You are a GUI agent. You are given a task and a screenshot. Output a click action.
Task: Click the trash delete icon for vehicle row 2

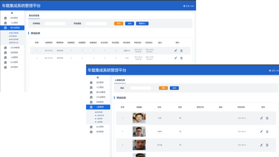coord(181,58)
